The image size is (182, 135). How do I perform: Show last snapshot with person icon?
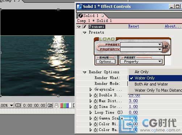pyautogui.click(x=56, y=105)
